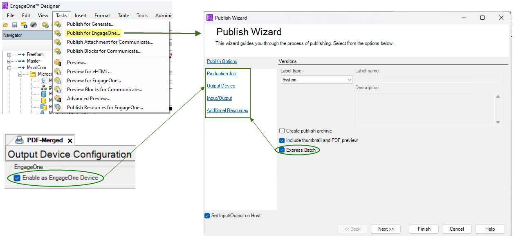Click the open folder toolbar icon

click(x=5, y=25)
